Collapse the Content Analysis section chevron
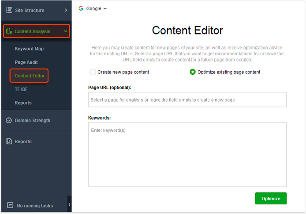 pos(66,31)
